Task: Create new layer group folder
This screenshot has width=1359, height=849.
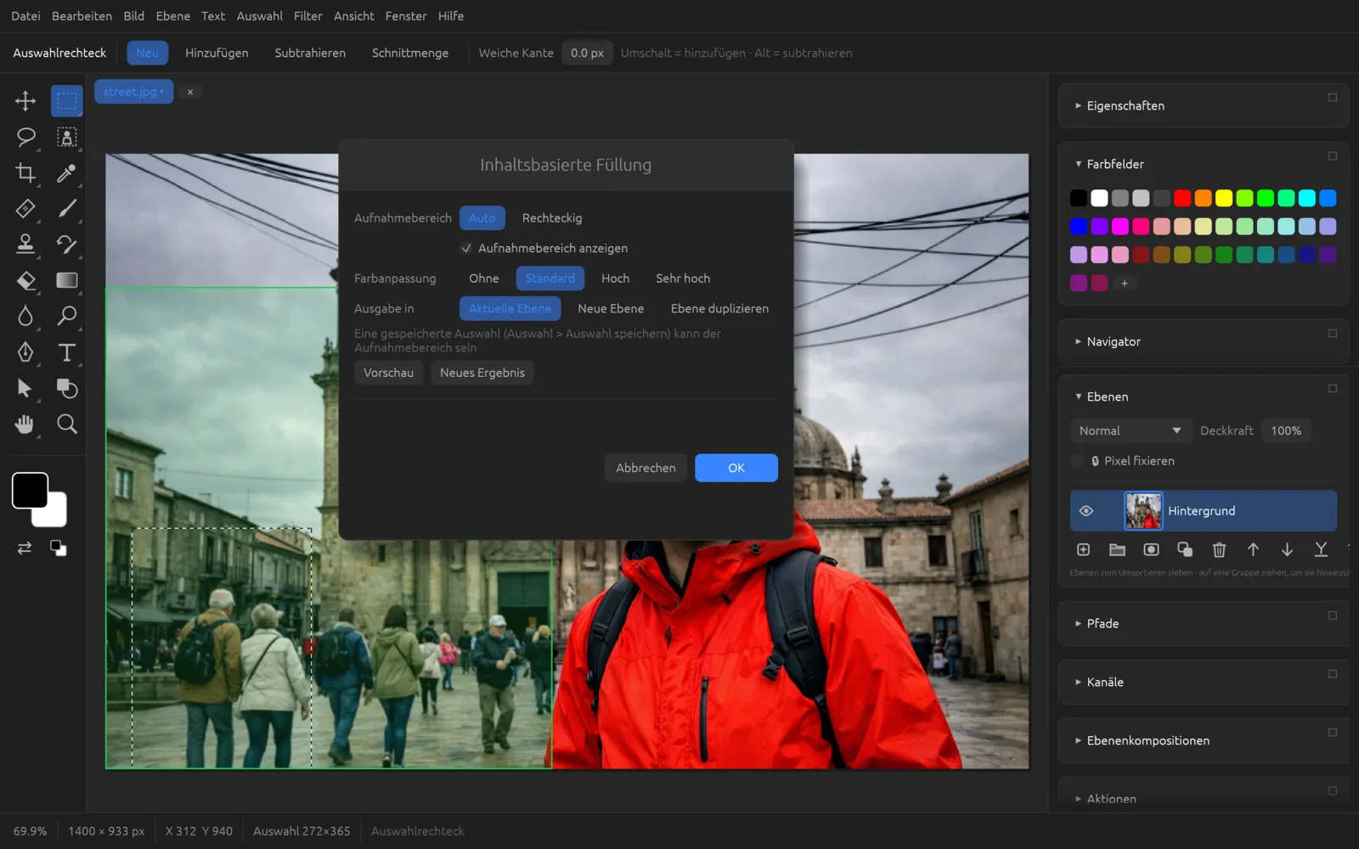Action: click(x=1117, y=550)
